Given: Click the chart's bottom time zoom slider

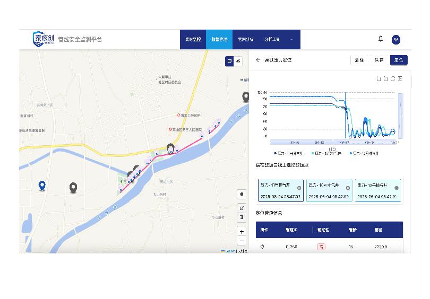Looking at the screenshot, I should click(x=334, y=142).
